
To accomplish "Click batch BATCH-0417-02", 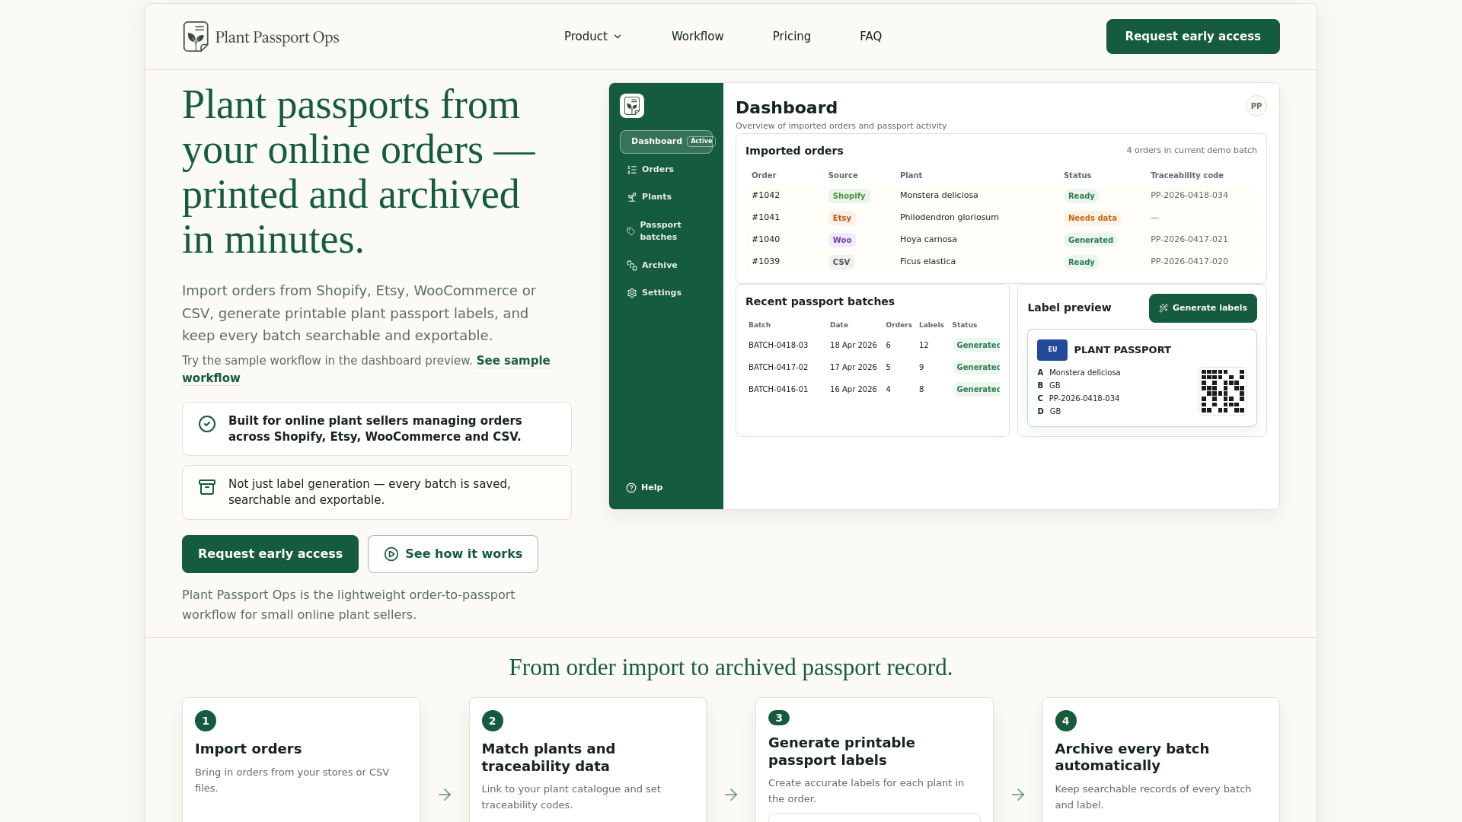I will [778, 368].
